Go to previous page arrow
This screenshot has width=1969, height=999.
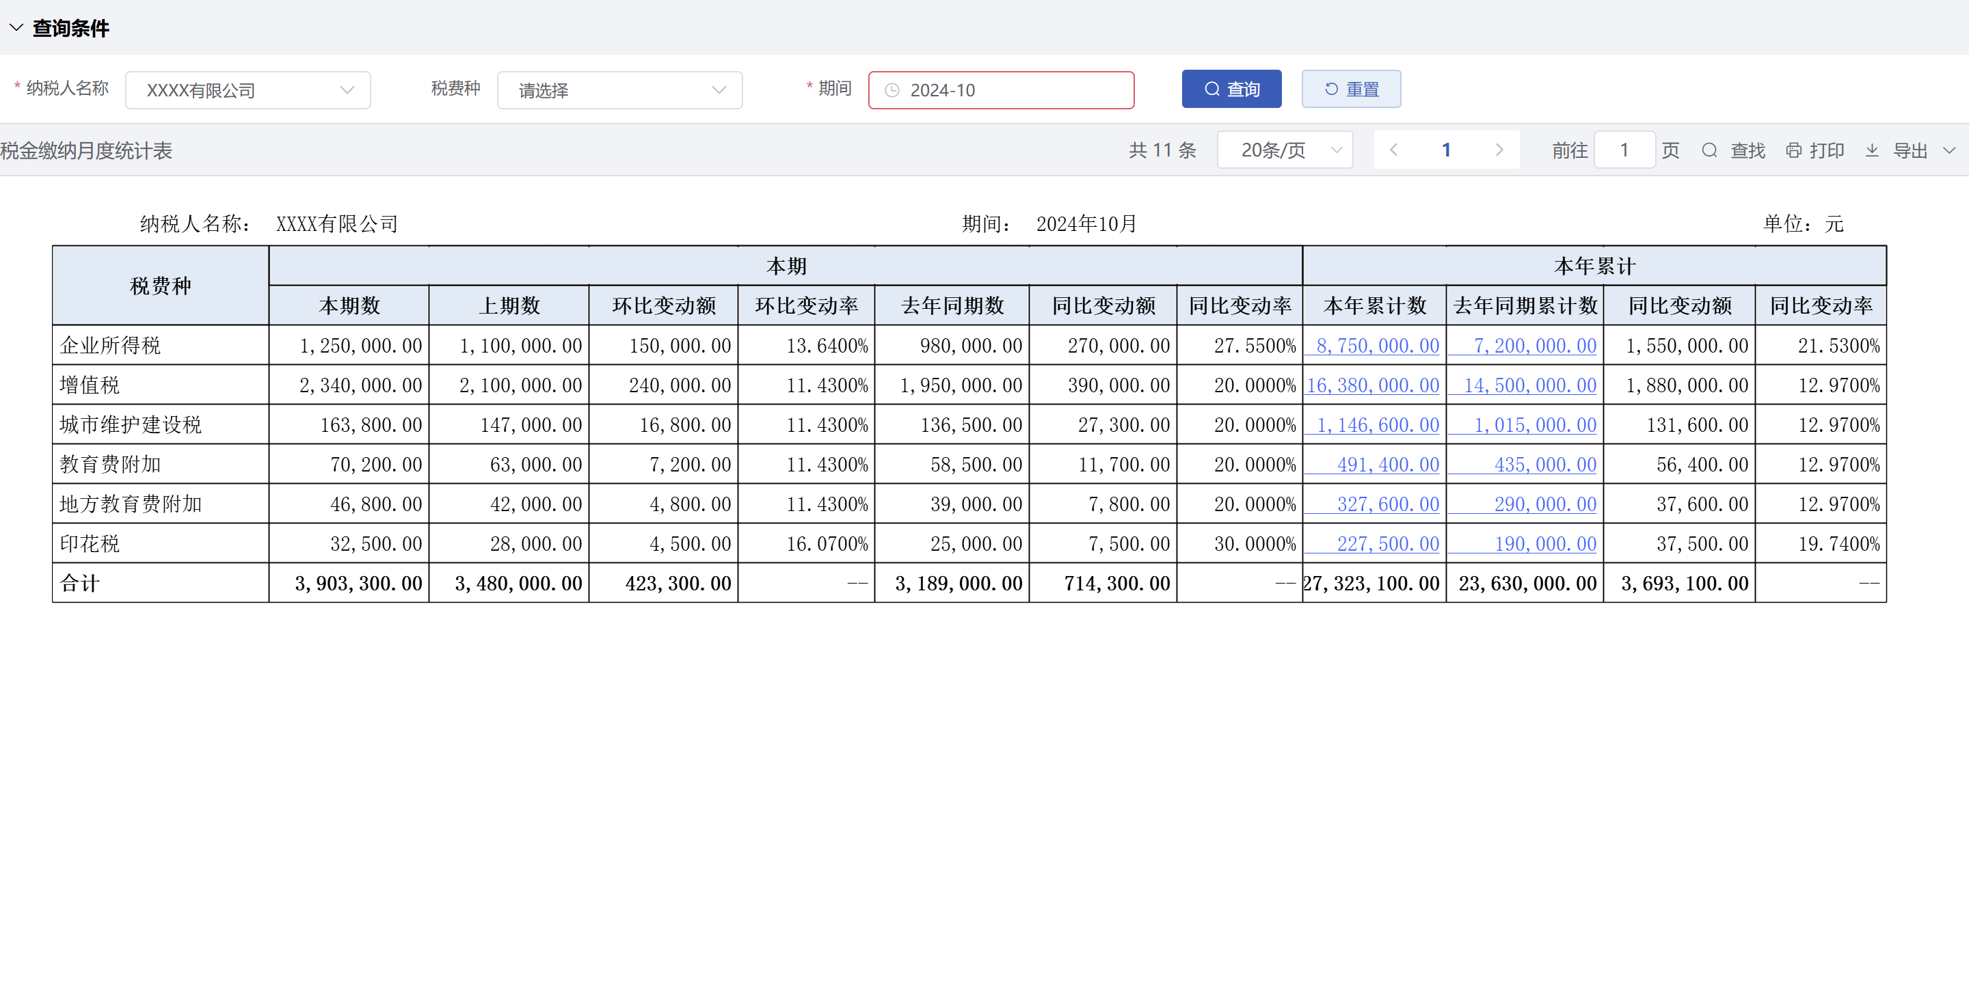pyautogui.click(x=1393, y=150)
